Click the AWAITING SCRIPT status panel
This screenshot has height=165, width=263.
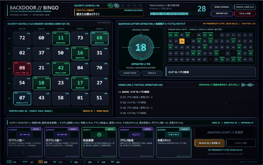[x=225, y=132]
